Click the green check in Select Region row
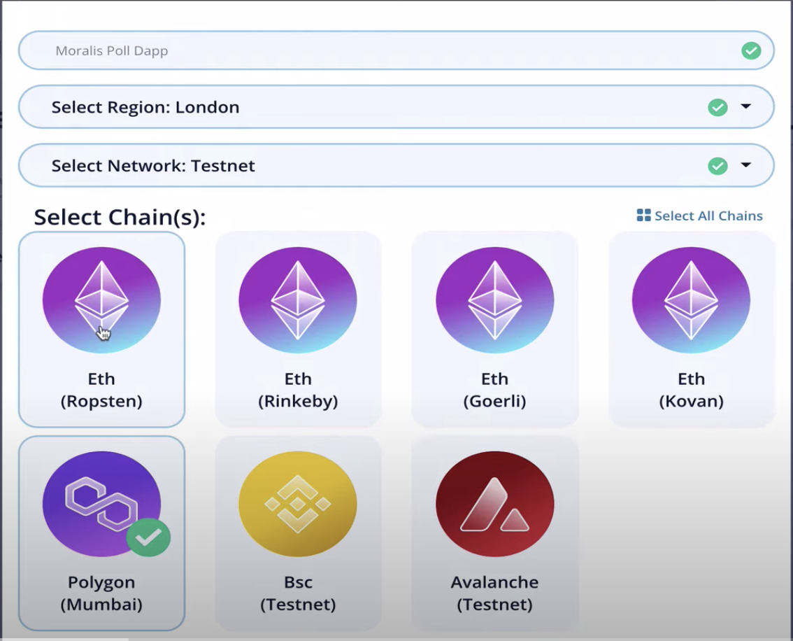The width and height of the screenshot is (793, 641). coord(717,107)
